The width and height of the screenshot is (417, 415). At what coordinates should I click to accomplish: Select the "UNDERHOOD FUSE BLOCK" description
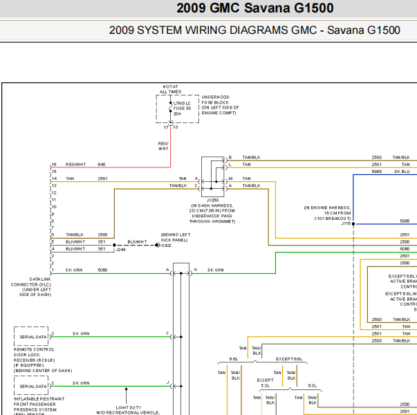pyautogui.click(x=220, y=105)
